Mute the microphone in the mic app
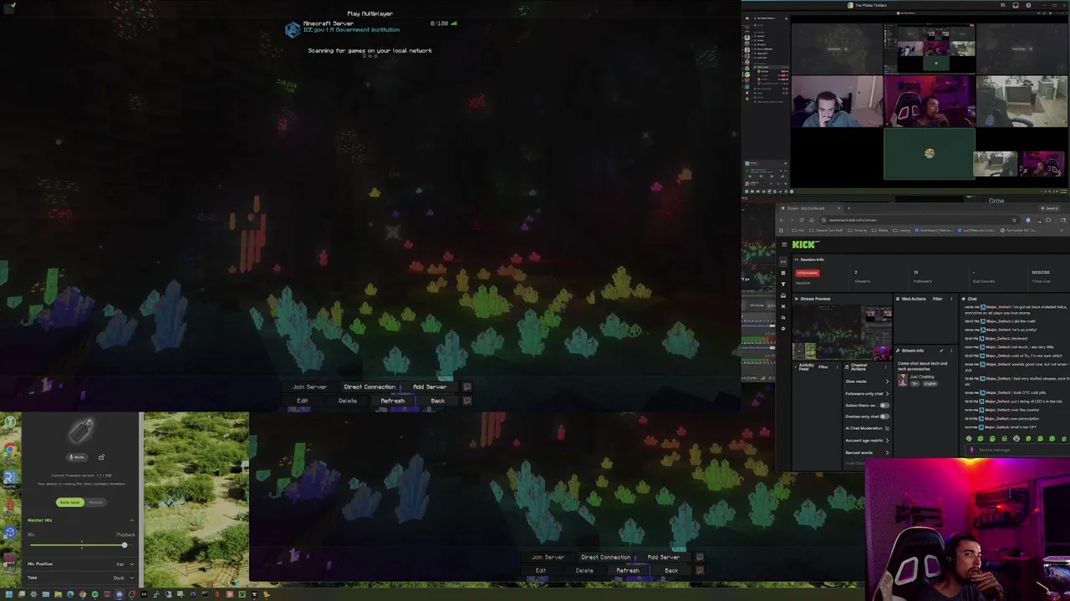Viewport: 1070px width, 601px height. click(77, 457)
